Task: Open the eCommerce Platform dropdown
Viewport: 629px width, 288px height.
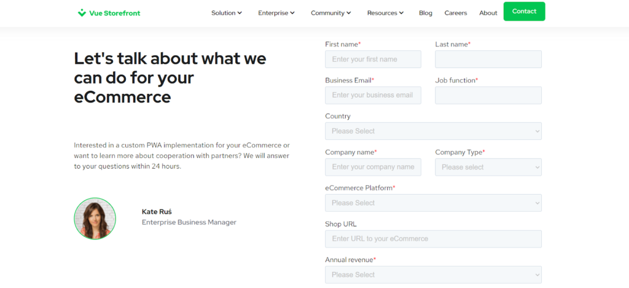Action: 433,203
